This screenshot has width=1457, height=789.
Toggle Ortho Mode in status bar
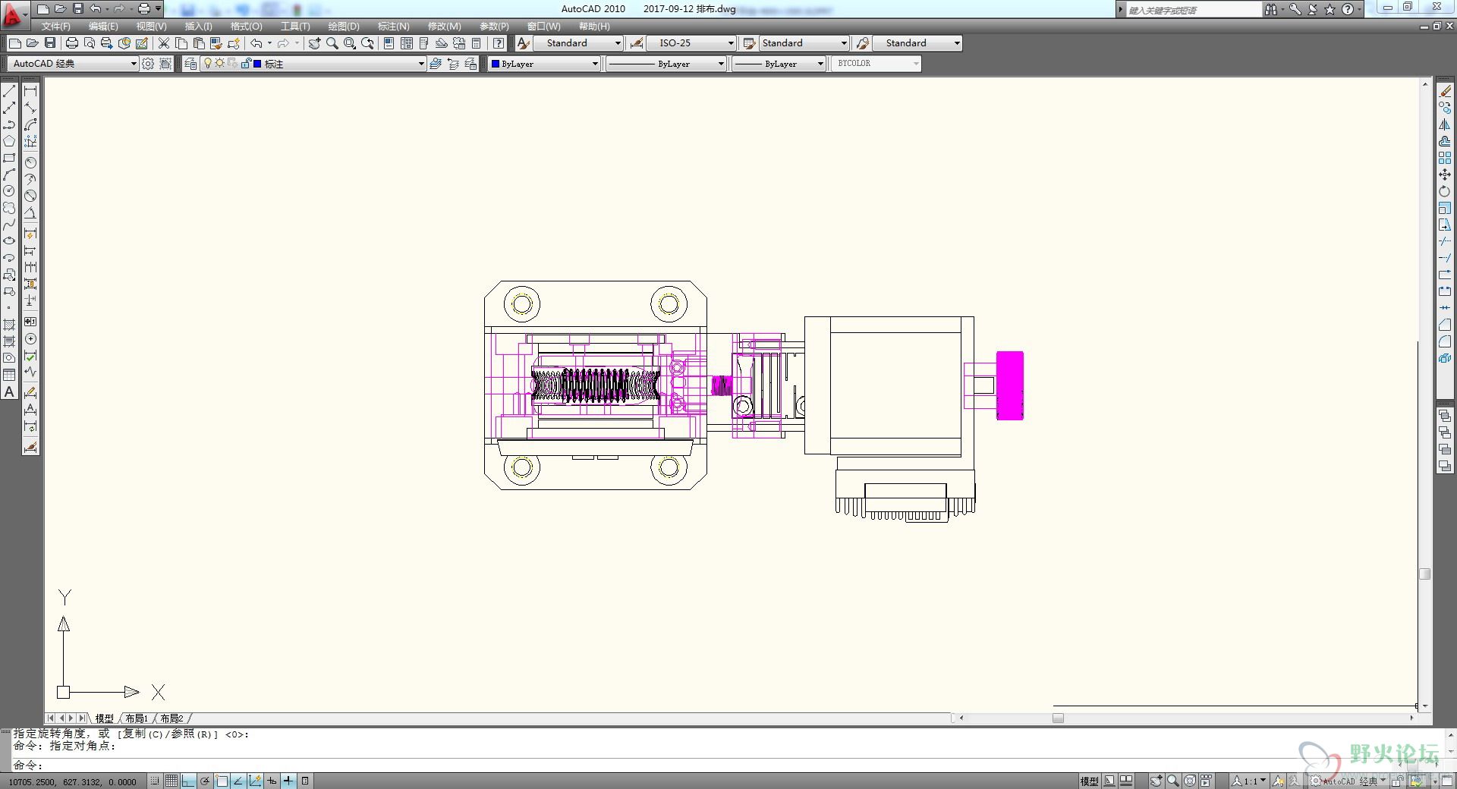pyautogui.click(x=188, y=781)
